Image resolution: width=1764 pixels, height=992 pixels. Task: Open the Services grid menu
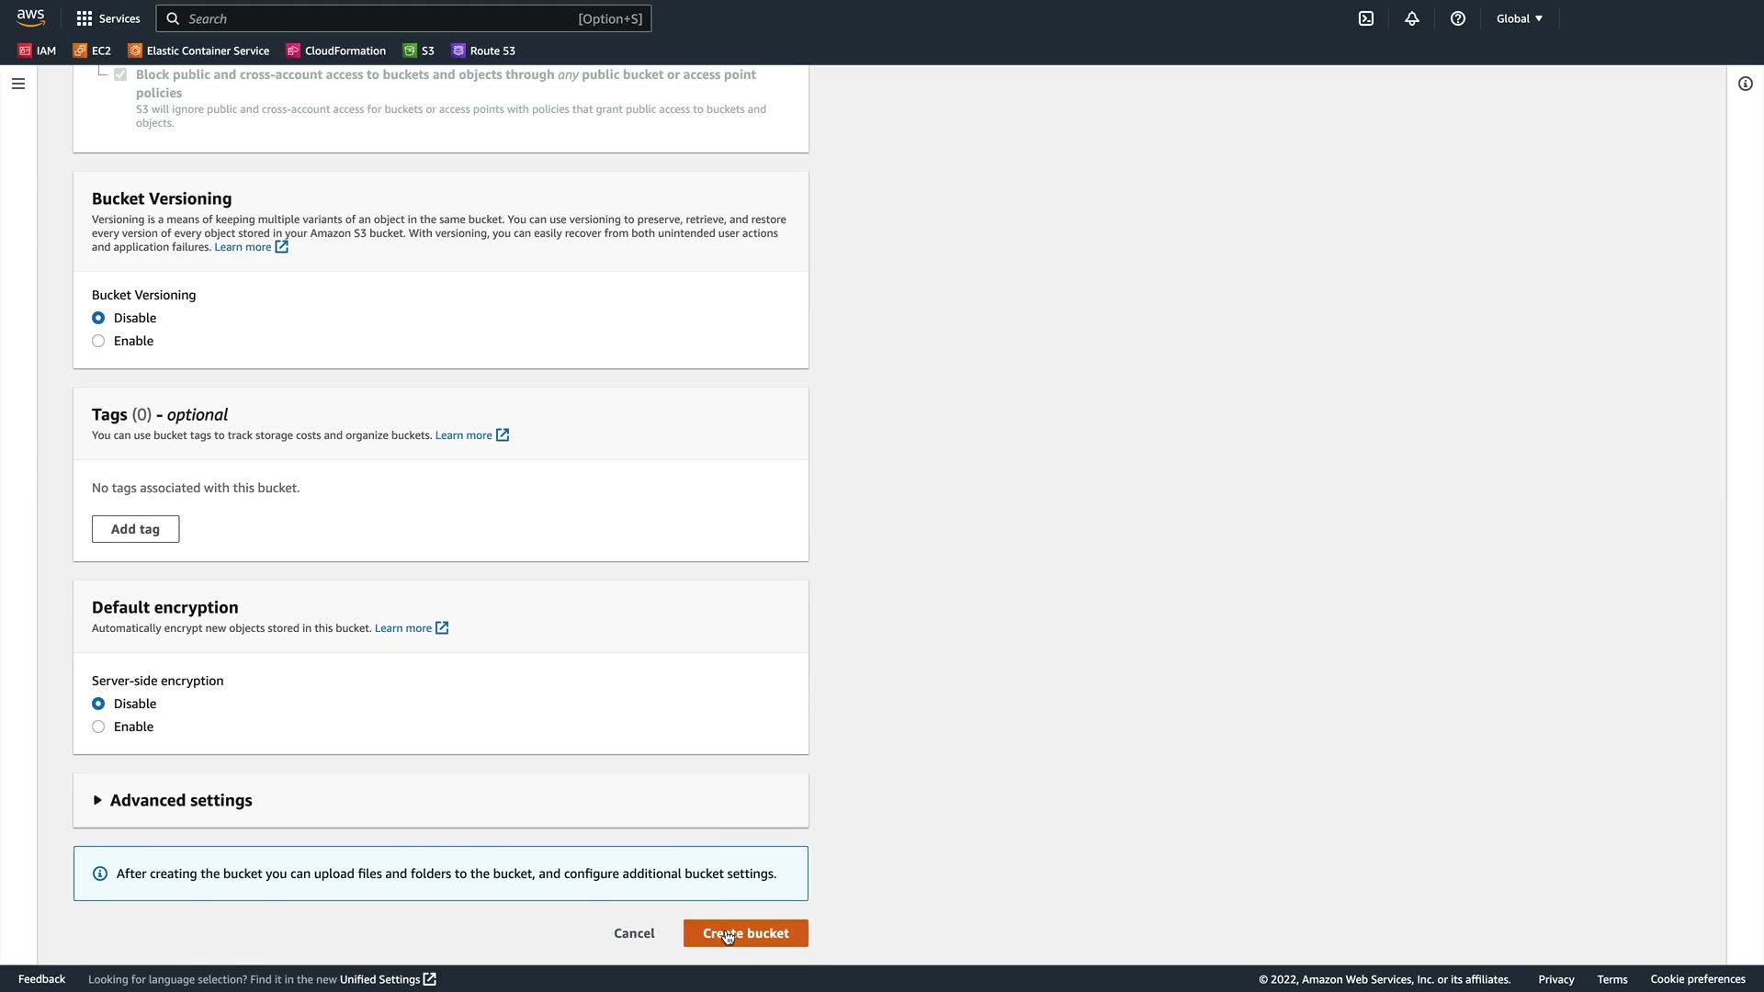pos(108,18)
